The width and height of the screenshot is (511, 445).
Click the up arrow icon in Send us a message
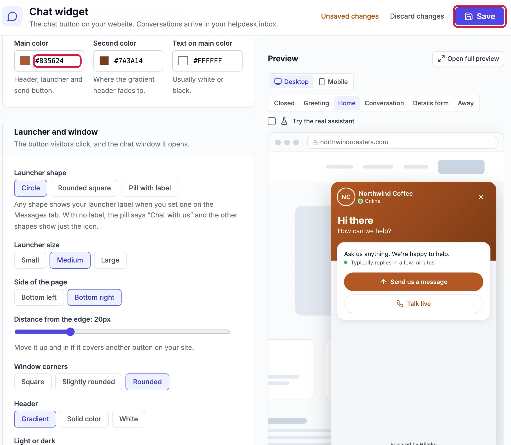[x=383, y=282]
